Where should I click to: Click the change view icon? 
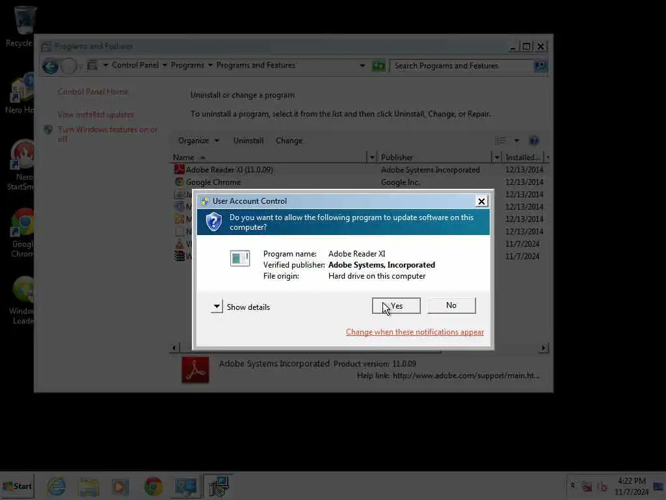(x=500, y=141)
